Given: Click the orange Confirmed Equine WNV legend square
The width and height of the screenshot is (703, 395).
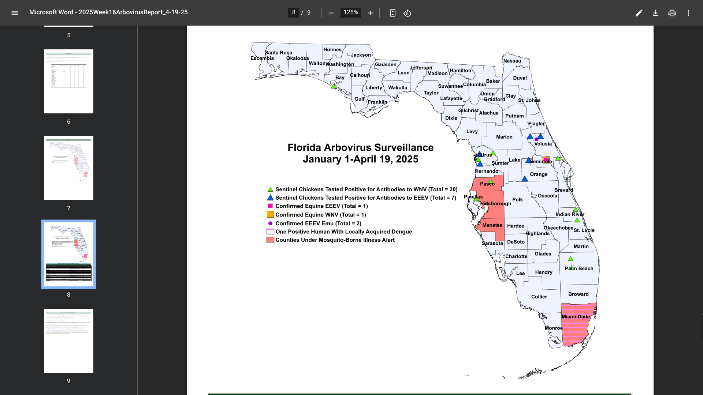Looking at the screenshot, I should point(270,215).
